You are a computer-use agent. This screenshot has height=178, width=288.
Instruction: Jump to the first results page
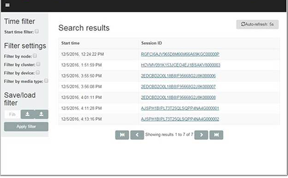(122, 135)
